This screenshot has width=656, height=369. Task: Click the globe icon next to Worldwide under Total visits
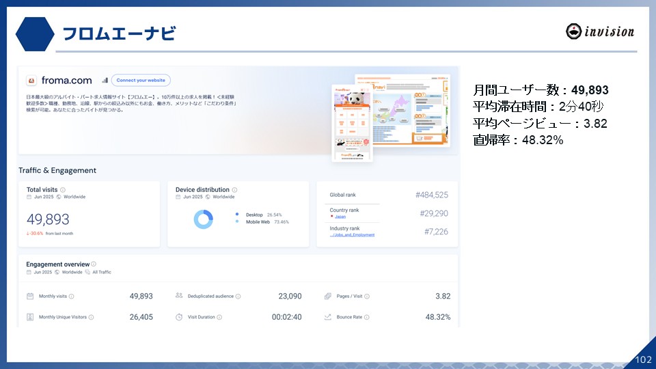click(x=59, y=197)
